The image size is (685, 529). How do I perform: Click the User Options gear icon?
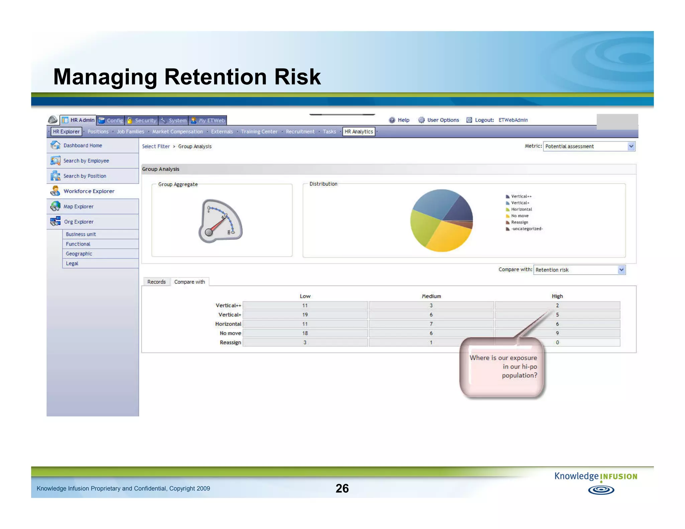[x=421, y=120]
